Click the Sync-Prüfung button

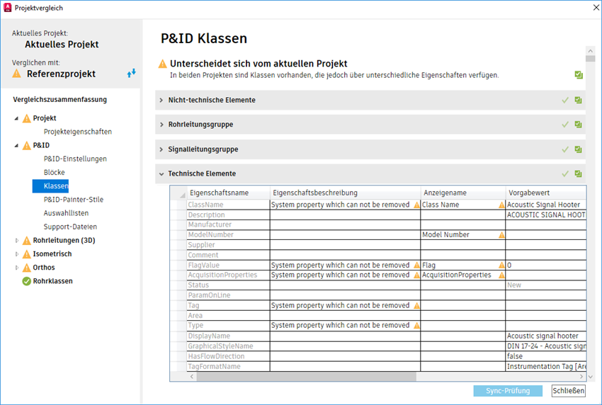click(508, 391)
